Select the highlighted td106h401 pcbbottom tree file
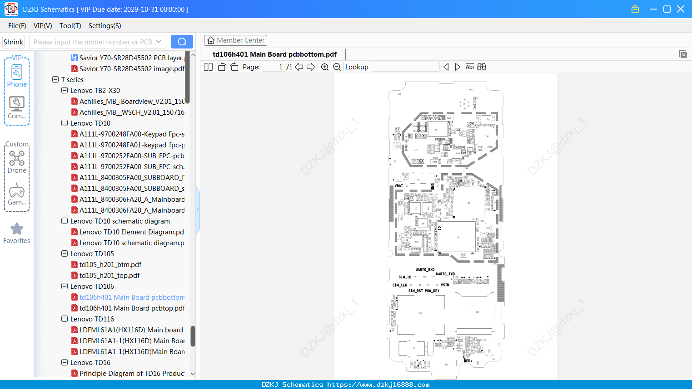Image resolution: width=692 pixels, height=389 pixels. tap(132, 297)
